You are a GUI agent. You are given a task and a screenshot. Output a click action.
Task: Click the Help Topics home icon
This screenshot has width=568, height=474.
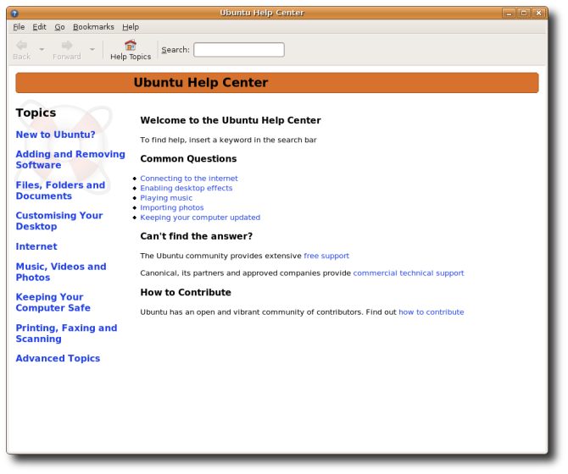131,45
